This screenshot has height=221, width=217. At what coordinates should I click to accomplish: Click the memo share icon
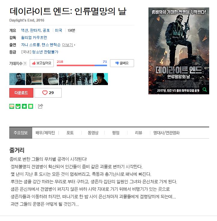coord(31,106)
